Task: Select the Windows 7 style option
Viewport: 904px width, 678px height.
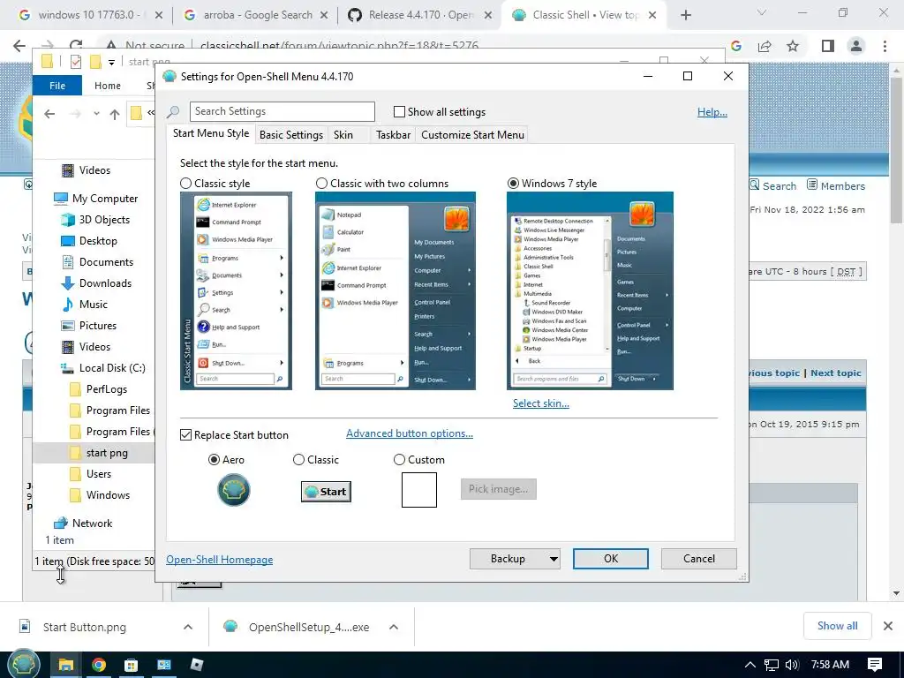Action: click(x=513, y=184)
